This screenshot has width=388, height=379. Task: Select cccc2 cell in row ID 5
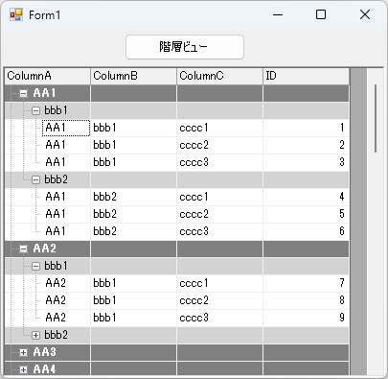coord(219,214)
